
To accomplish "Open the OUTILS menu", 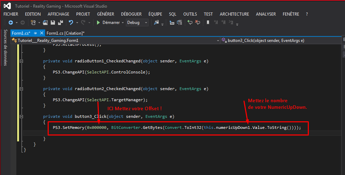I will (x=190, y=14).
